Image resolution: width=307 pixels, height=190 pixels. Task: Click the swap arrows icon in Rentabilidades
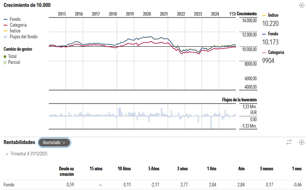[x=289, y=142]
